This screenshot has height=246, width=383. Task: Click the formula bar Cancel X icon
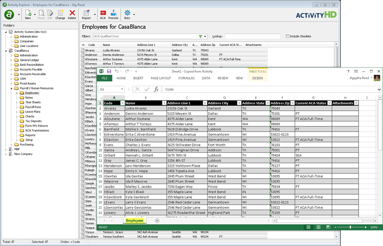[x=138, y=89]
